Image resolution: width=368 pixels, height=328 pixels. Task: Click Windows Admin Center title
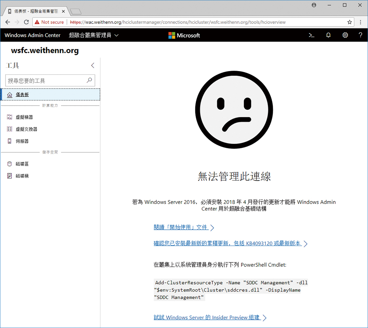pos(32,35)
